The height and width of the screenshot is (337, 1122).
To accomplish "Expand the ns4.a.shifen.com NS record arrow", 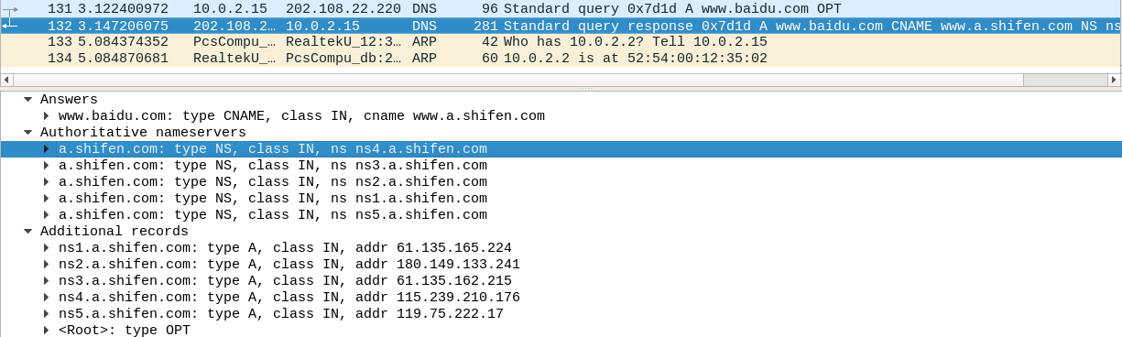I will pyautogui.click(x=47, y=148).
